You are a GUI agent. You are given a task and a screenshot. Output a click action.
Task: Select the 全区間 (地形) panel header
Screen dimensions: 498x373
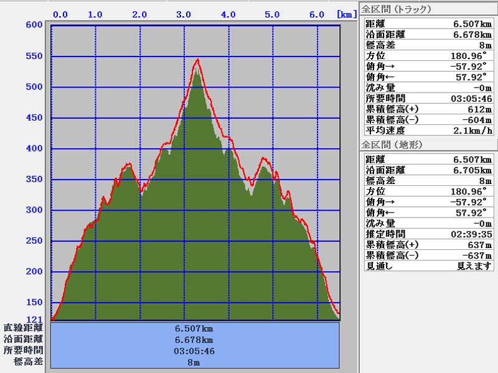point(392,145)
